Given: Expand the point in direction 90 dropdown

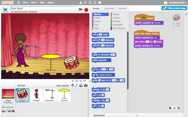Looking at the screenshot, I should coord(114,55).
